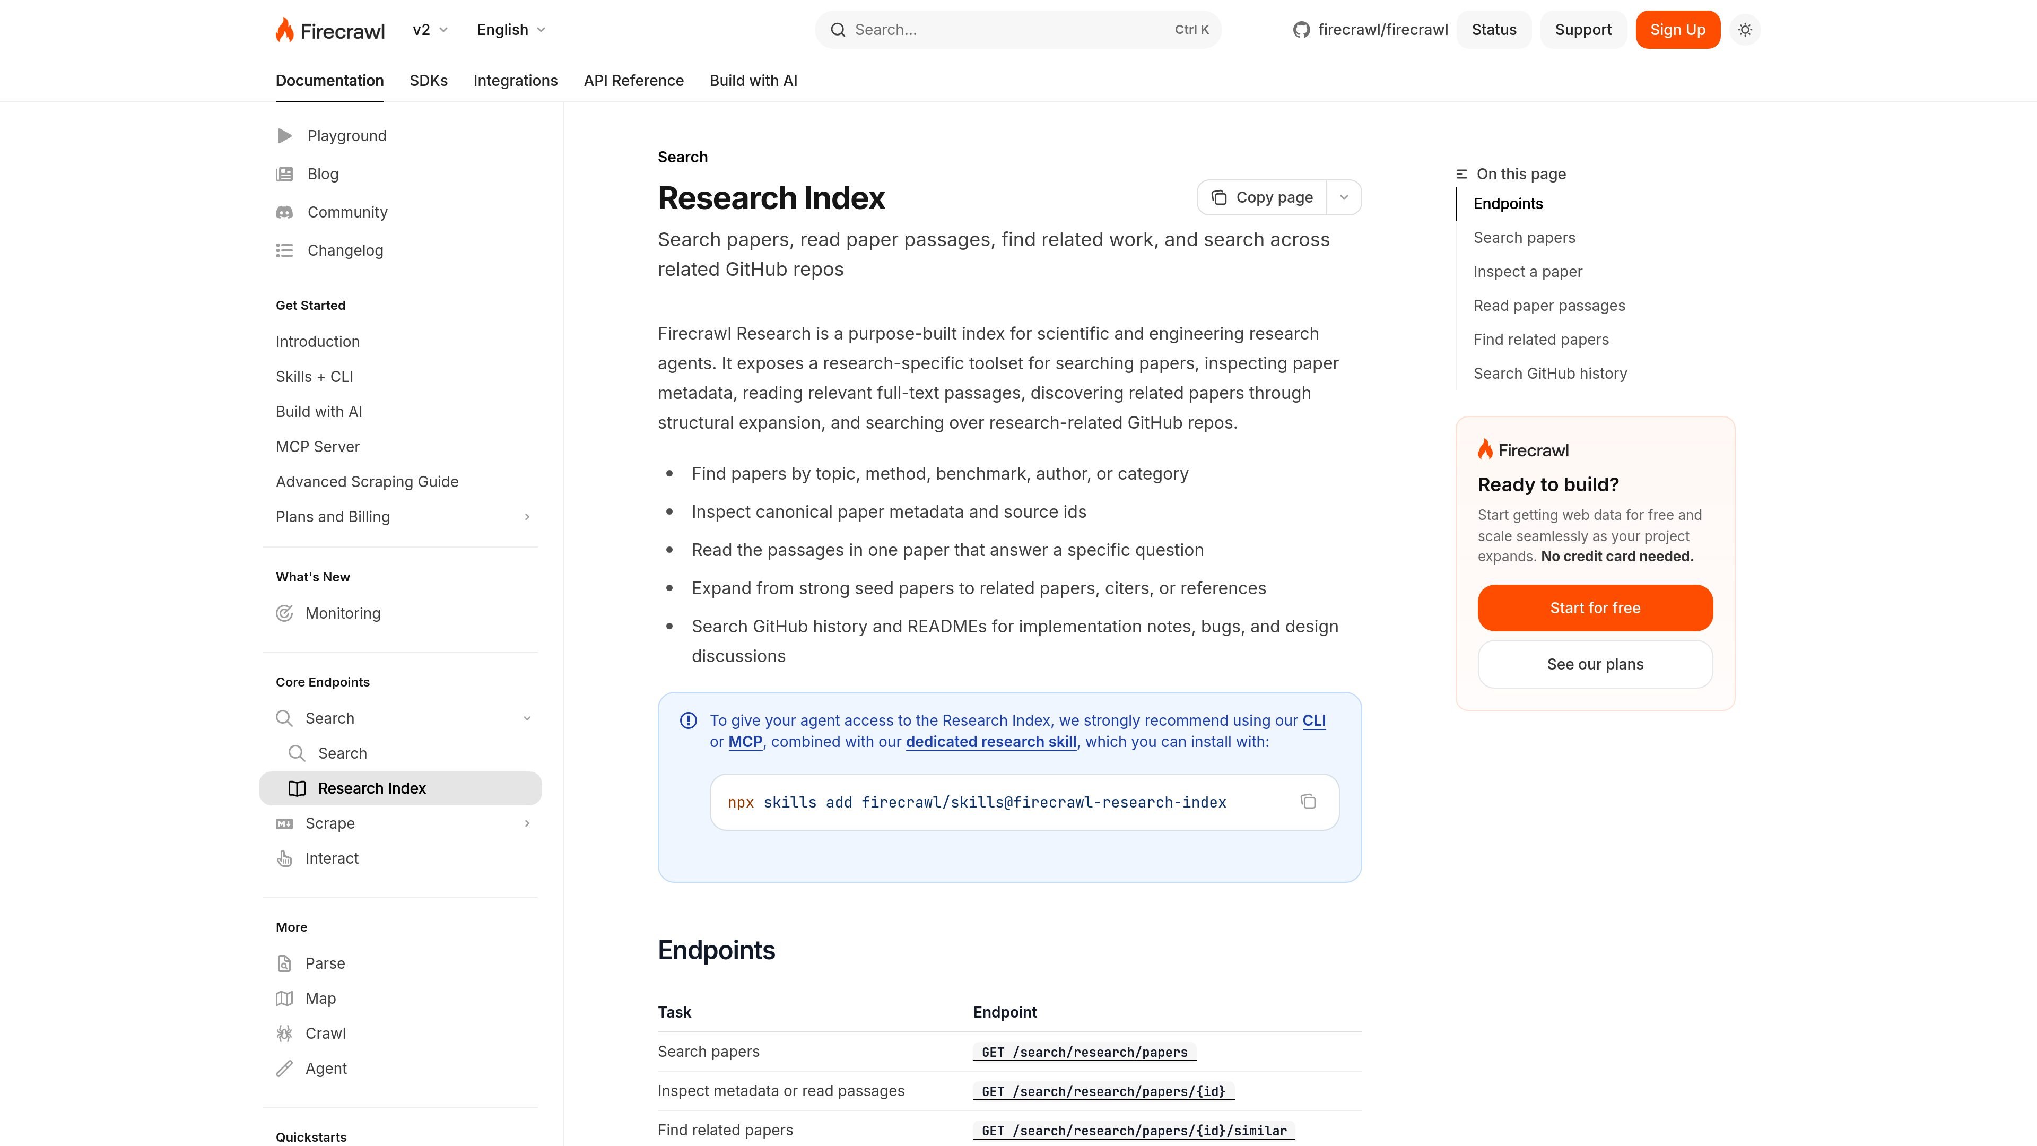
Task: Go to Monitoring under What's New
Action: (x=327, y=614)
